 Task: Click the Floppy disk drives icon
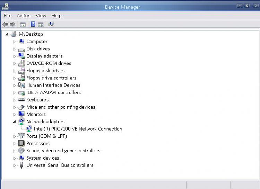21,71
